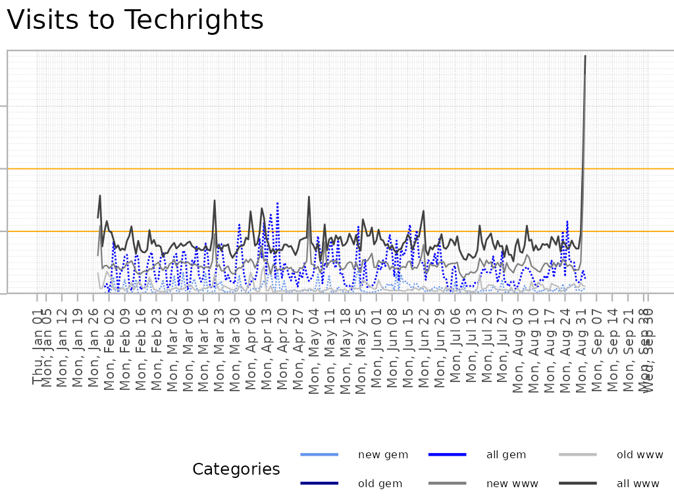Click the 'Mon, Jul 13' axis label

point(471,345)
